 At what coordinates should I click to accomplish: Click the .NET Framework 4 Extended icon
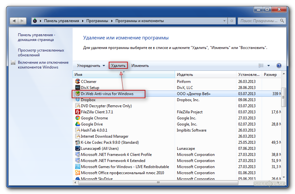click(77, 160)
